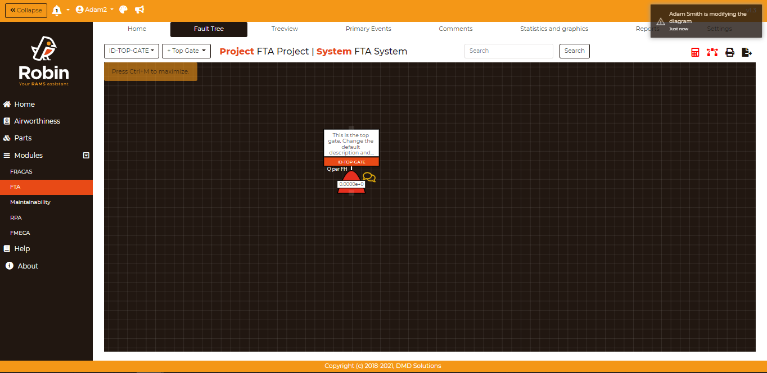Viewport: 767px width, 373px height.
Task: Open the Adam2 user menu
Action: (94, 10)
